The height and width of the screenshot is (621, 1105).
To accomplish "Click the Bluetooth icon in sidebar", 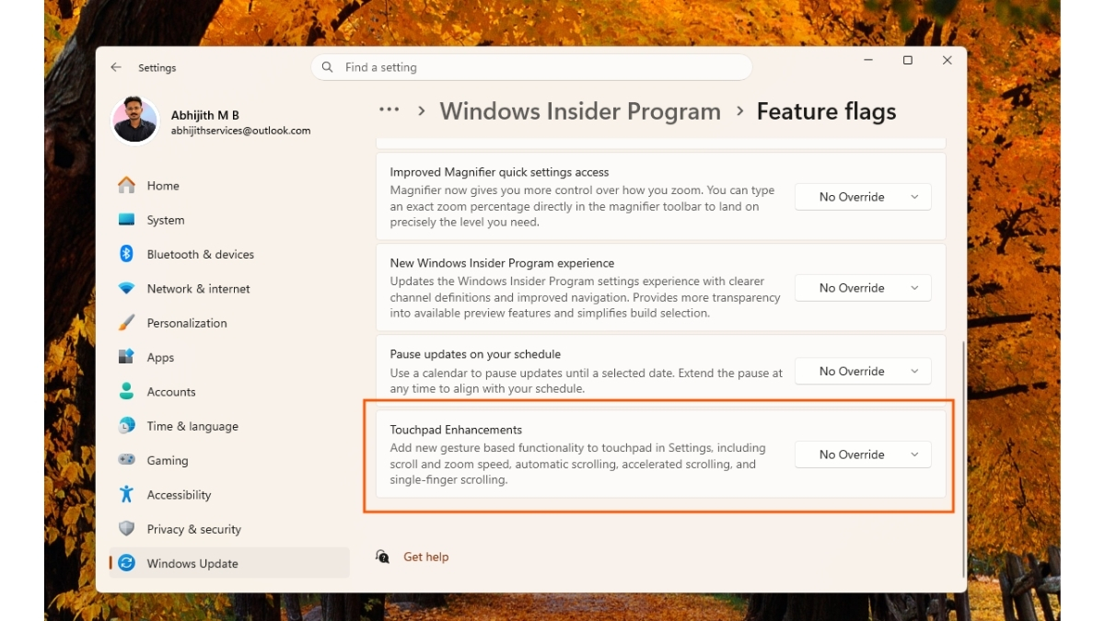I will tap(127, 254).
